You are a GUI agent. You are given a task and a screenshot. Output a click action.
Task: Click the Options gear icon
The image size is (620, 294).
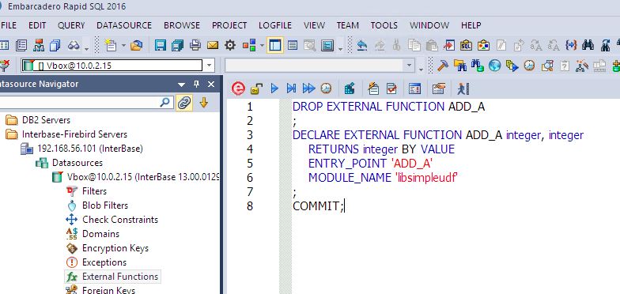coord(230,46)
